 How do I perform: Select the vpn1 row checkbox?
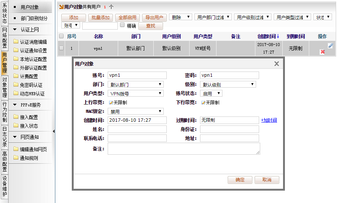click(x=61, y=48)
